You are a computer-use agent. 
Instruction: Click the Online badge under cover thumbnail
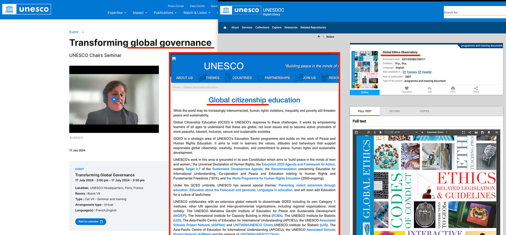coord(365,92)
